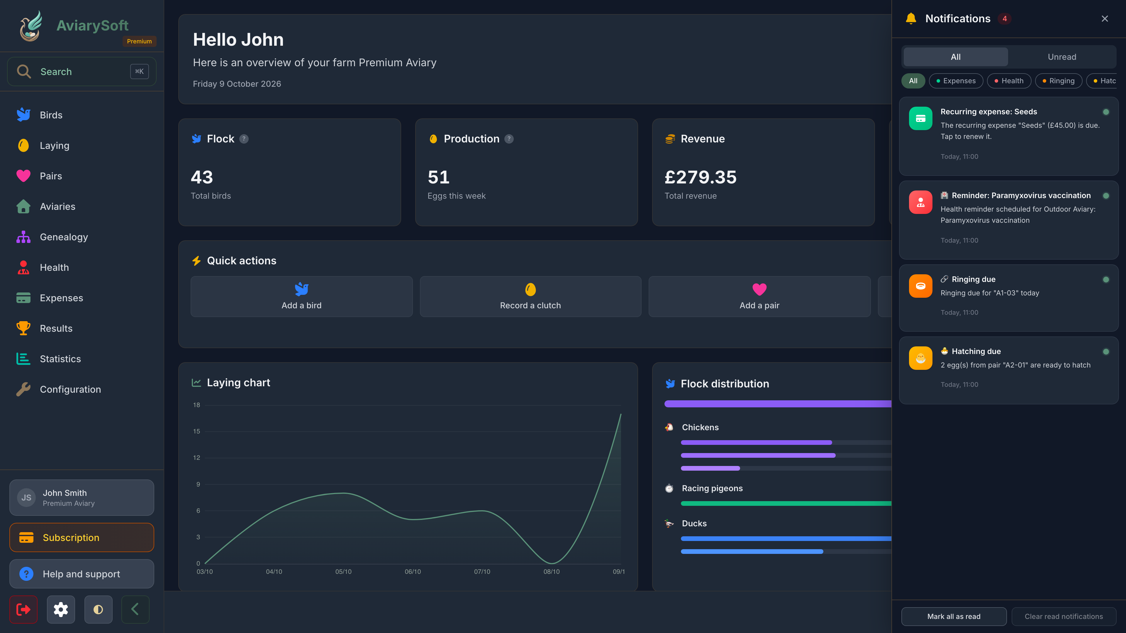Switch to the Unread notifications tab
This screenshot has height=633, width=1126.
pos(1062,57)
